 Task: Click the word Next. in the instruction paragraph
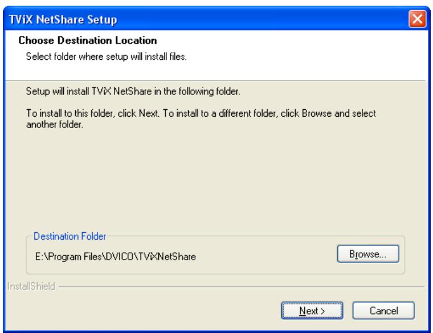[149, 113]
